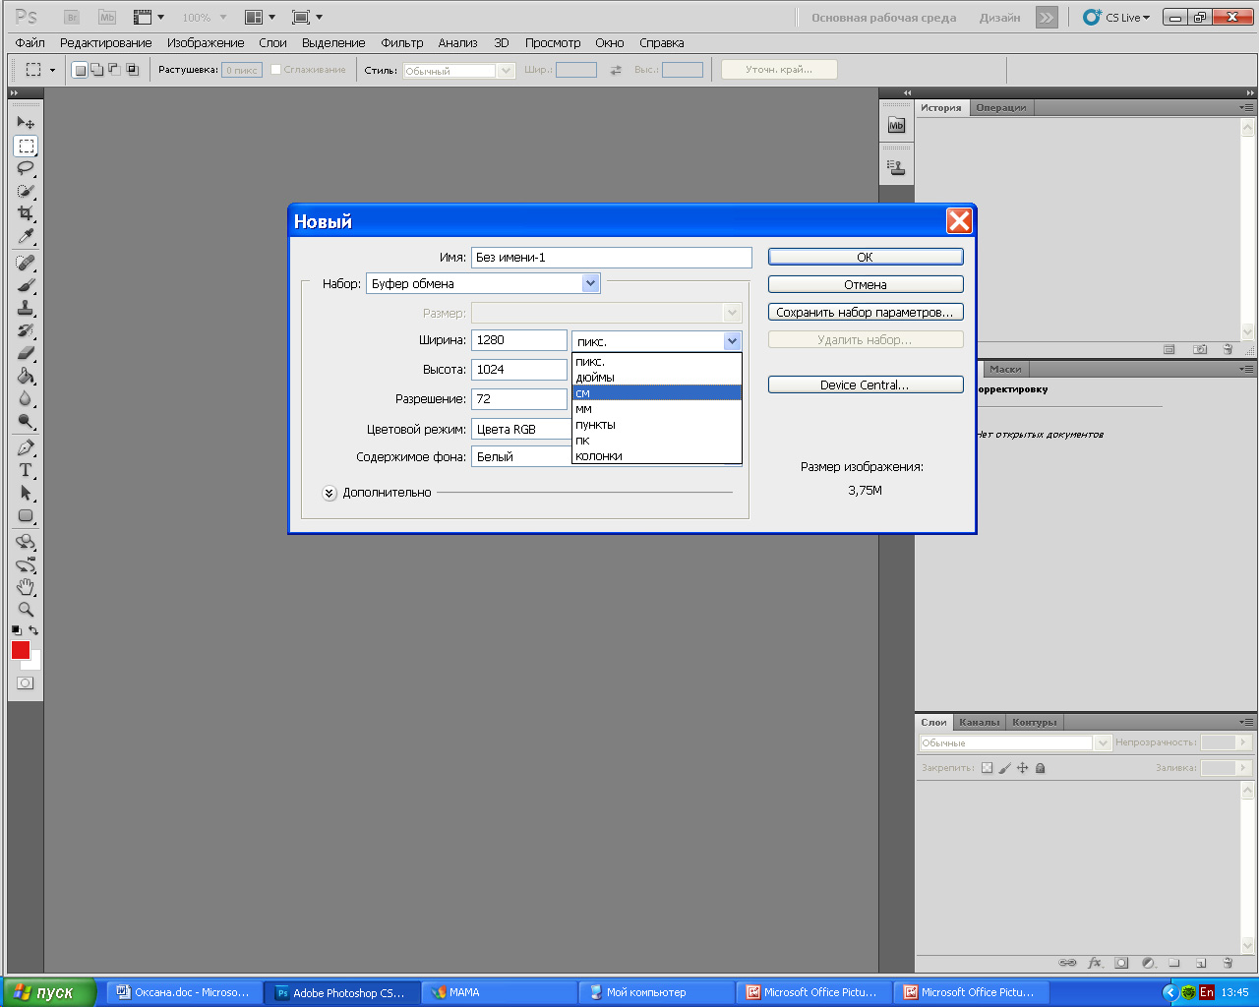
Task: Confirm the new document with OK
Action: pyautogui.click(x=866, y=257)
